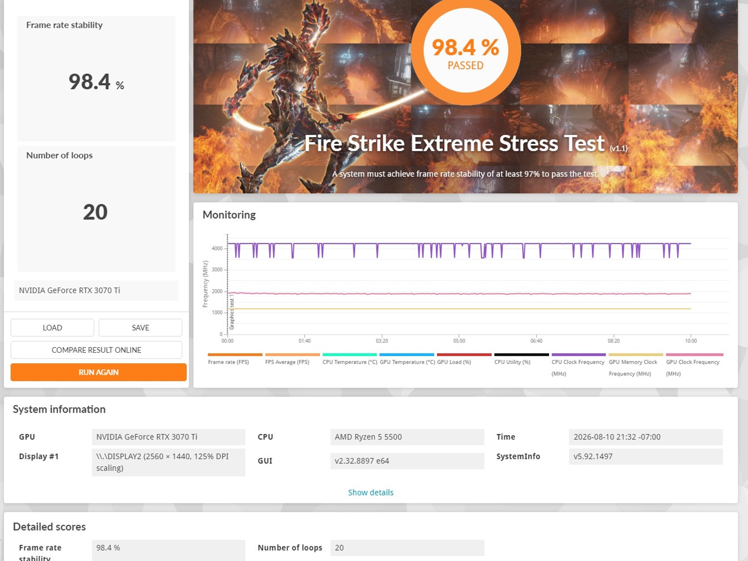Click the 01:40 time label on chart axis
748x561 pixels.
(x=305, y=341)
